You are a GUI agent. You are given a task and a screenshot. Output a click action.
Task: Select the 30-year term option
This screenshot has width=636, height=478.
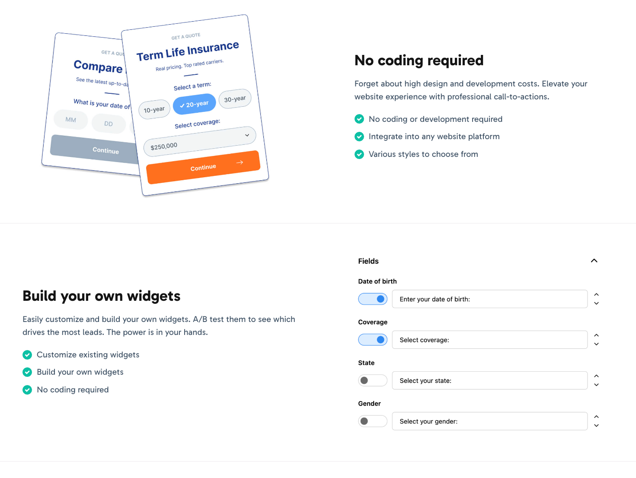click(235, 99)
